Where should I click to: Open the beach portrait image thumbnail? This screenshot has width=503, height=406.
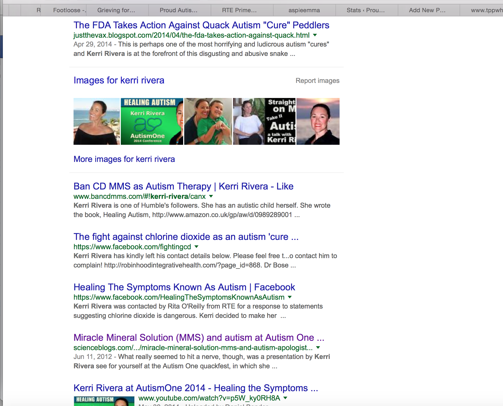pyautogui.click(x=97, y=121)
